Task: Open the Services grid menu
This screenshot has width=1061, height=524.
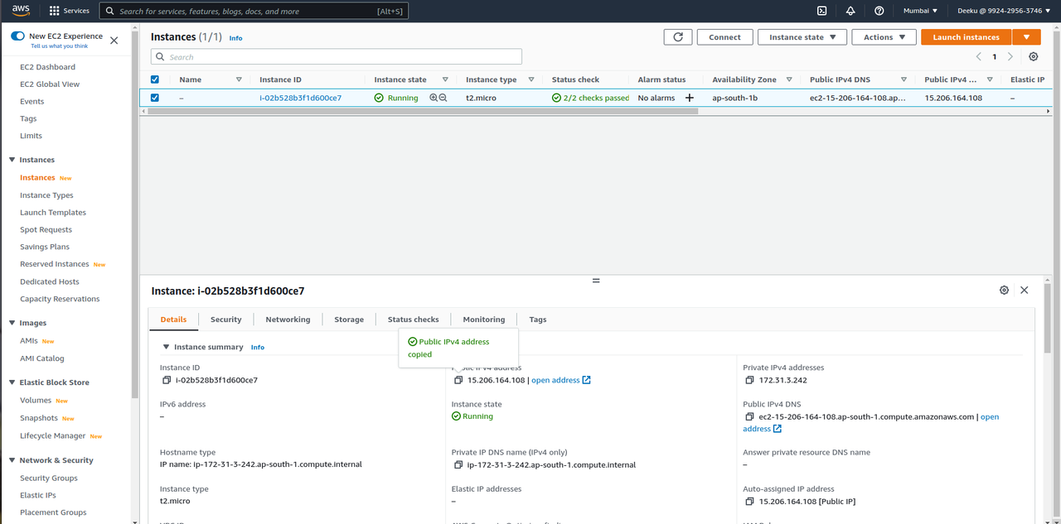Action: (70, 11)
